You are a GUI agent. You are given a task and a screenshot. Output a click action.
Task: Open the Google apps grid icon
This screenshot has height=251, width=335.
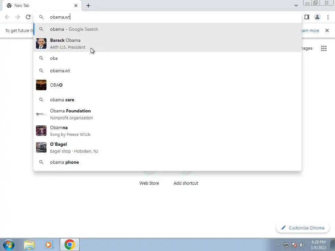tap(324, 48)
